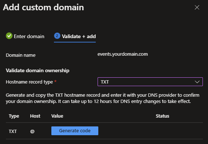Click the DNS provider instructions paragraph
This screenshot has width=208, height=144.
coord(103,98)
